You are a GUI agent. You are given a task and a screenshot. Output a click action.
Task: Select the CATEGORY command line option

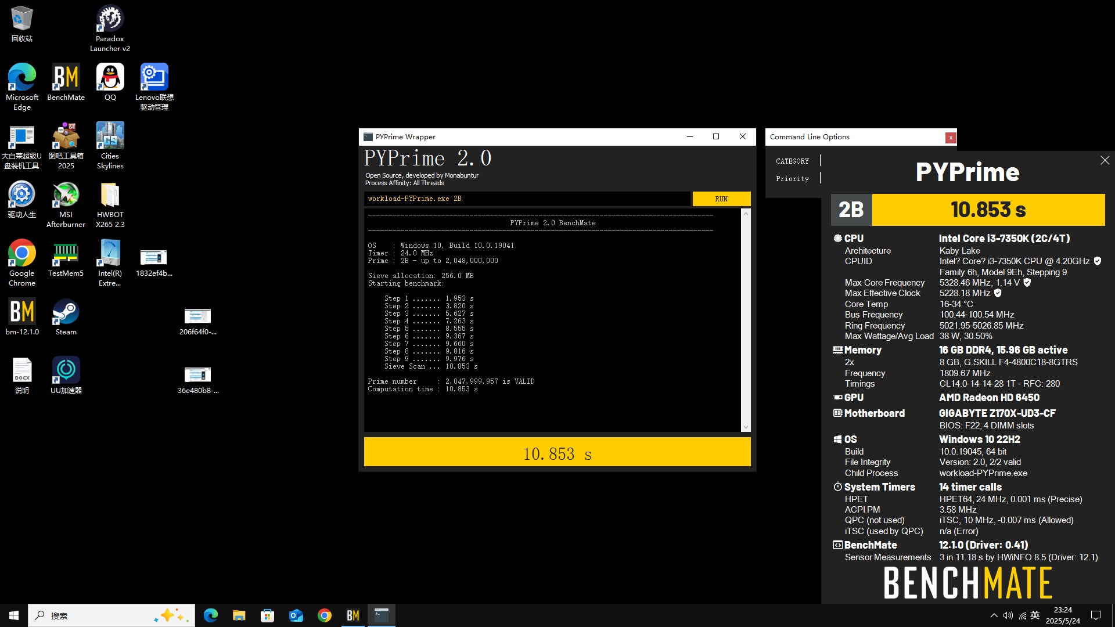tap(792, 161)
